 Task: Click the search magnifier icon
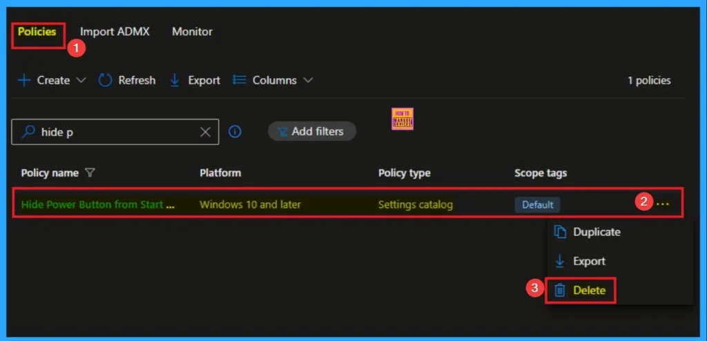[28, 132]
